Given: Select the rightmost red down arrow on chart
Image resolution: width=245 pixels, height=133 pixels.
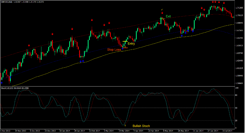Looking at the screenshot, I should (x=224, y=3).
